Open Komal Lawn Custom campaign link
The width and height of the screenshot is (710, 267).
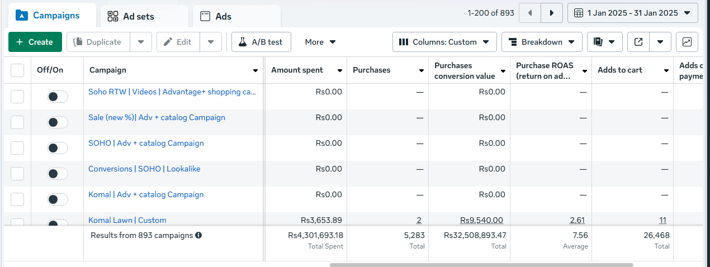(127, 220)
